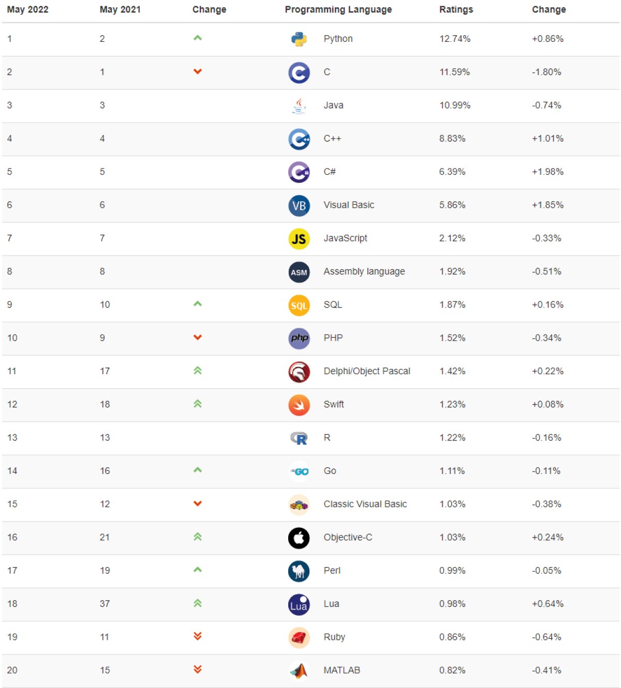Click the Ruby gem icon
Viewport: 621px width, 688px height.
299,638
